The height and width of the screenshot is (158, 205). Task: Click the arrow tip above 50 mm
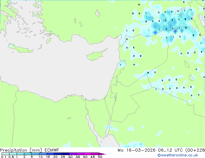click(x=102, y=154)
